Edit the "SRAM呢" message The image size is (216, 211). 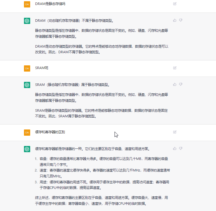click(x=175, y=68)
